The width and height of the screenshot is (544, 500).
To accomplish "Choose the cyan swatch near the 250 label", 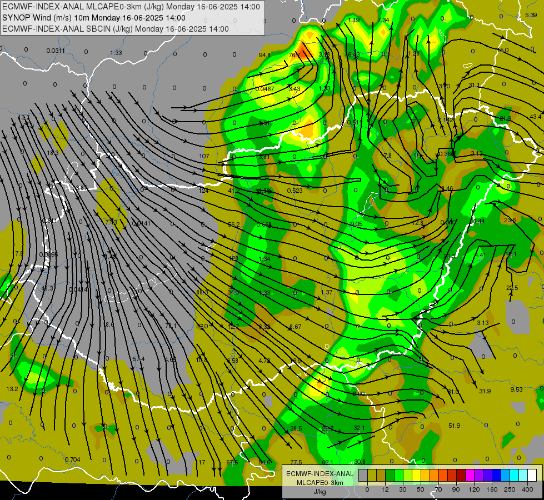I will pos(514,476).
